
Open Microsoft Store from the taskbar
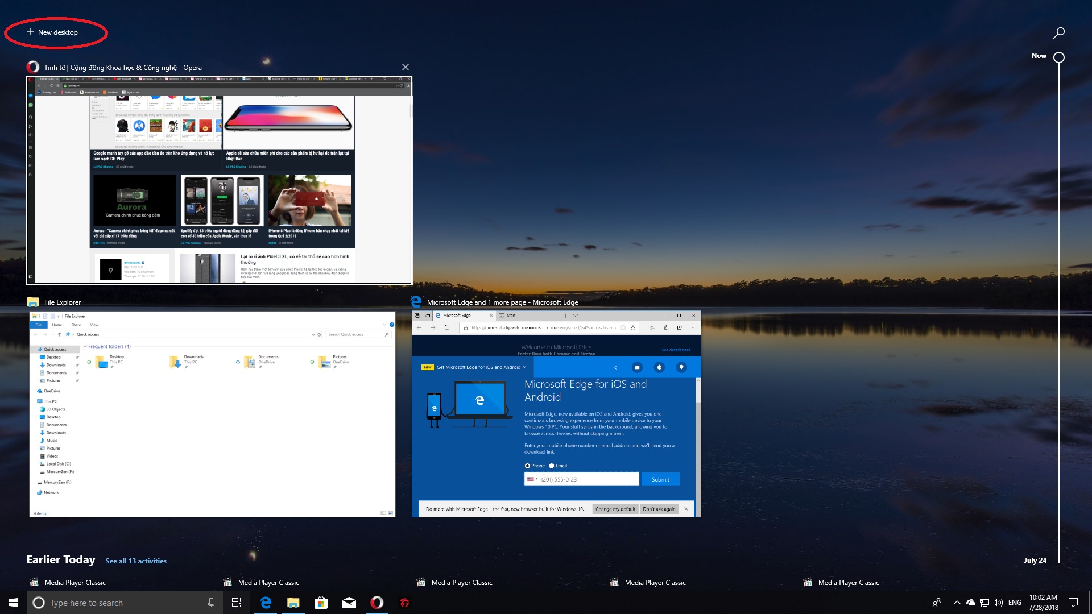click(x=321, y=603)
